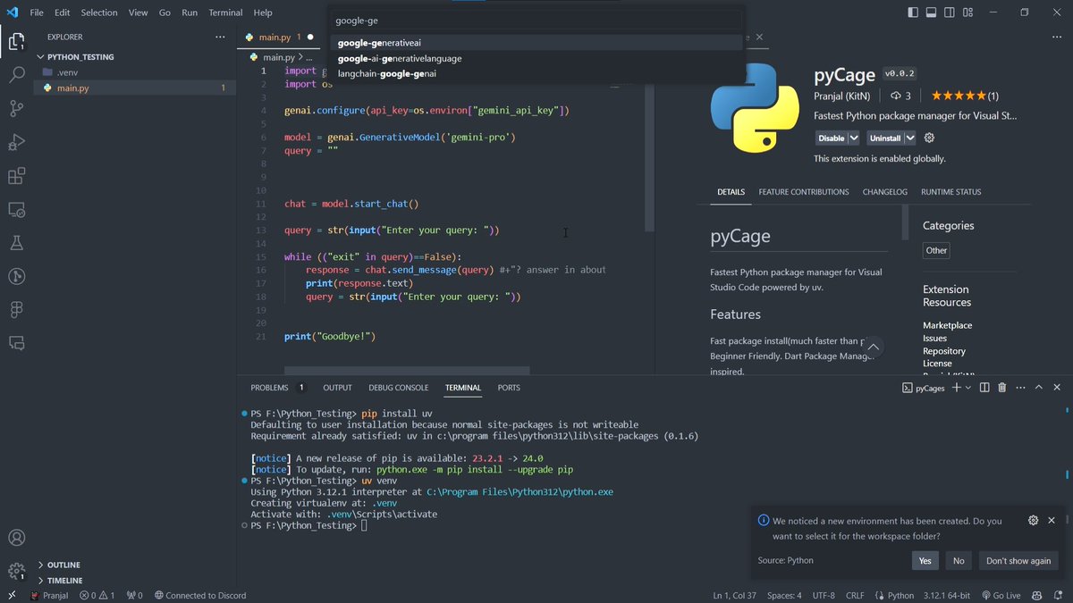Switch to the PROBLEMS panel tab

point(269,388)
